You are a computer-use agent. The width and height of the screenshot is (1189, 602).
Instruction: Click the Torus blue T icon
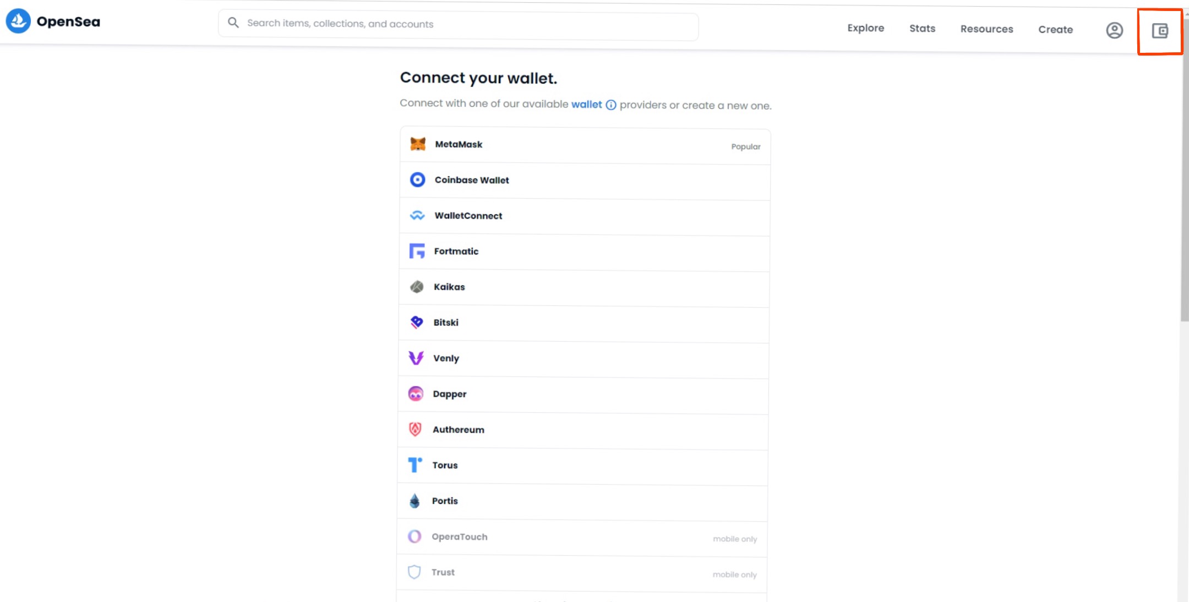point(415,465)
